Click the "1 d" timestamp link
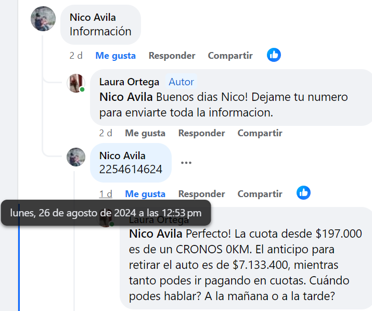This screenshot has width=372, height=311. point(106,194)
